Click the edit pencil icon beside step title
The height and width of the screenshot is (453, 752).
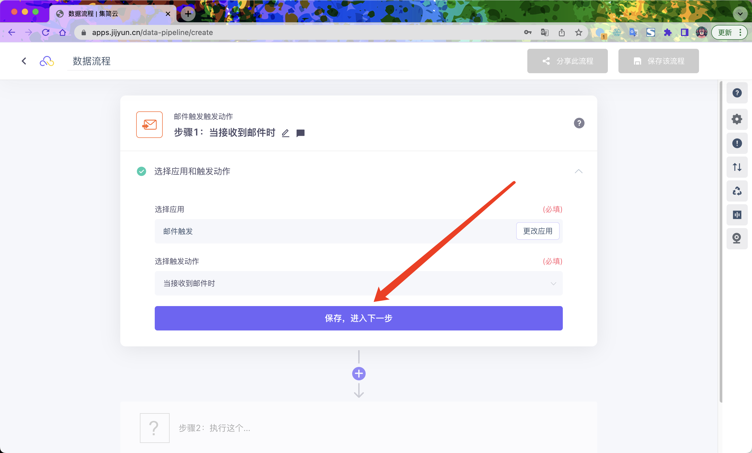click(285, 133)
